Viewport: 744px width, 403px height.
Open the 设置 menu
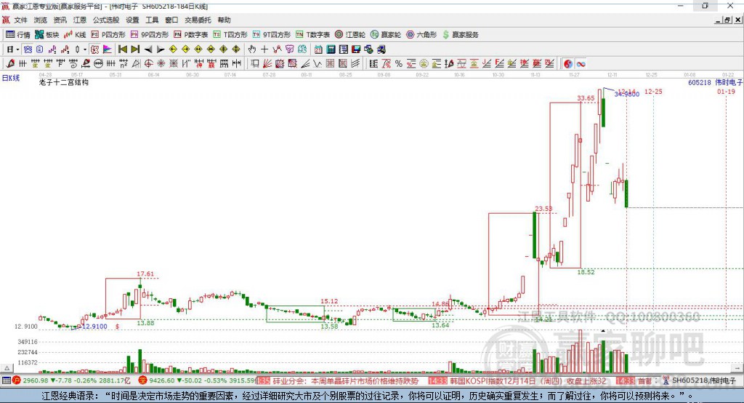(x=132, y=20)
